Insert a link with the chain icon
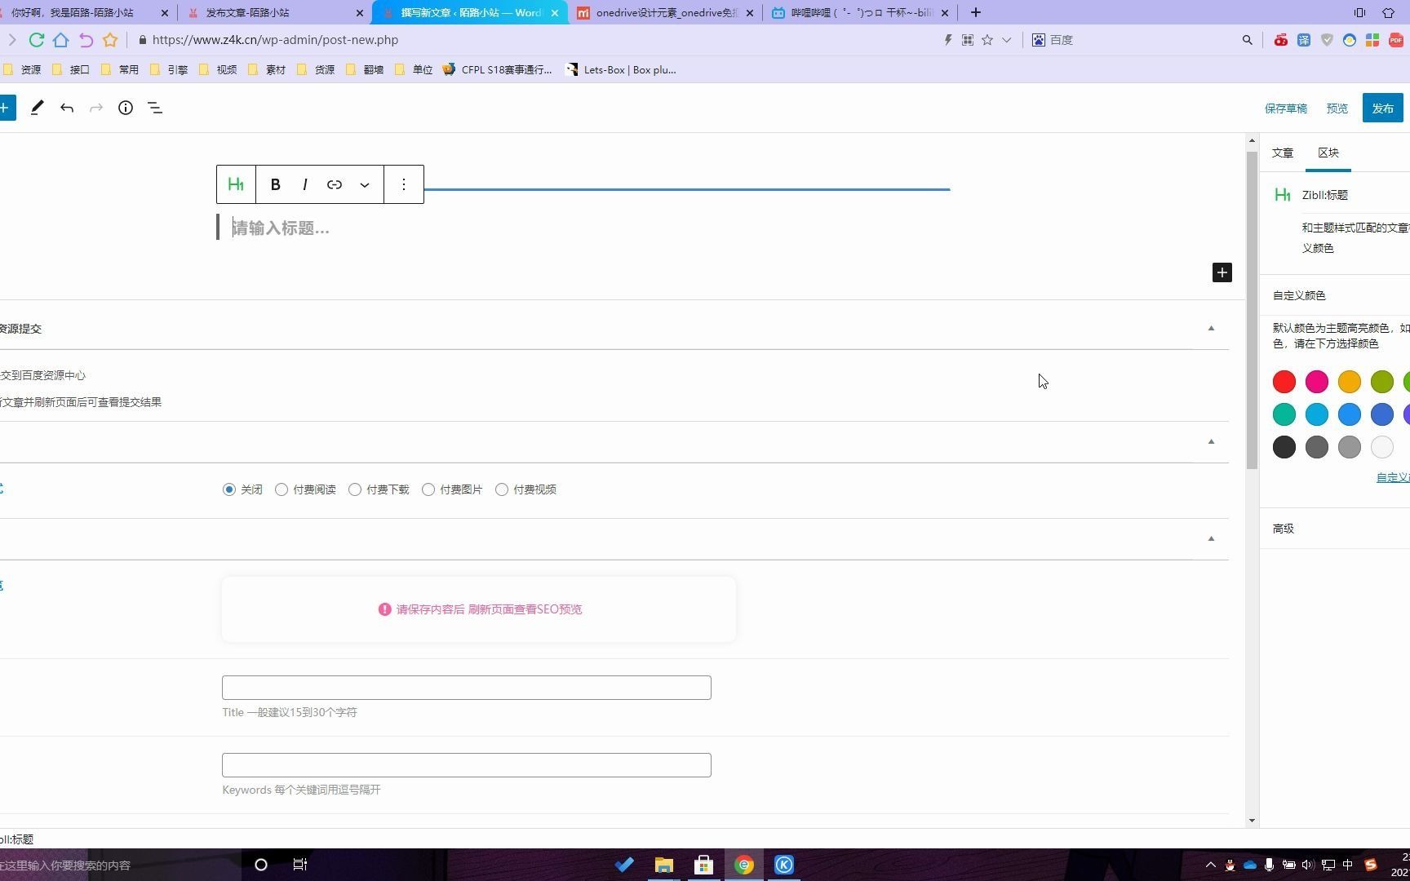The height and width of the screenshot is (881, 1410). [x=335, y=184]
